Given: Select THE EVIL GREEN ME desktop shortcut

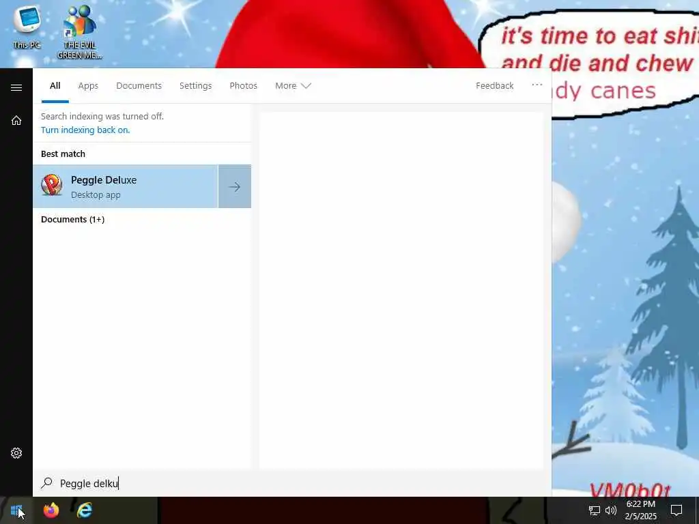Looking at the screenshot, I should point(79,33).
